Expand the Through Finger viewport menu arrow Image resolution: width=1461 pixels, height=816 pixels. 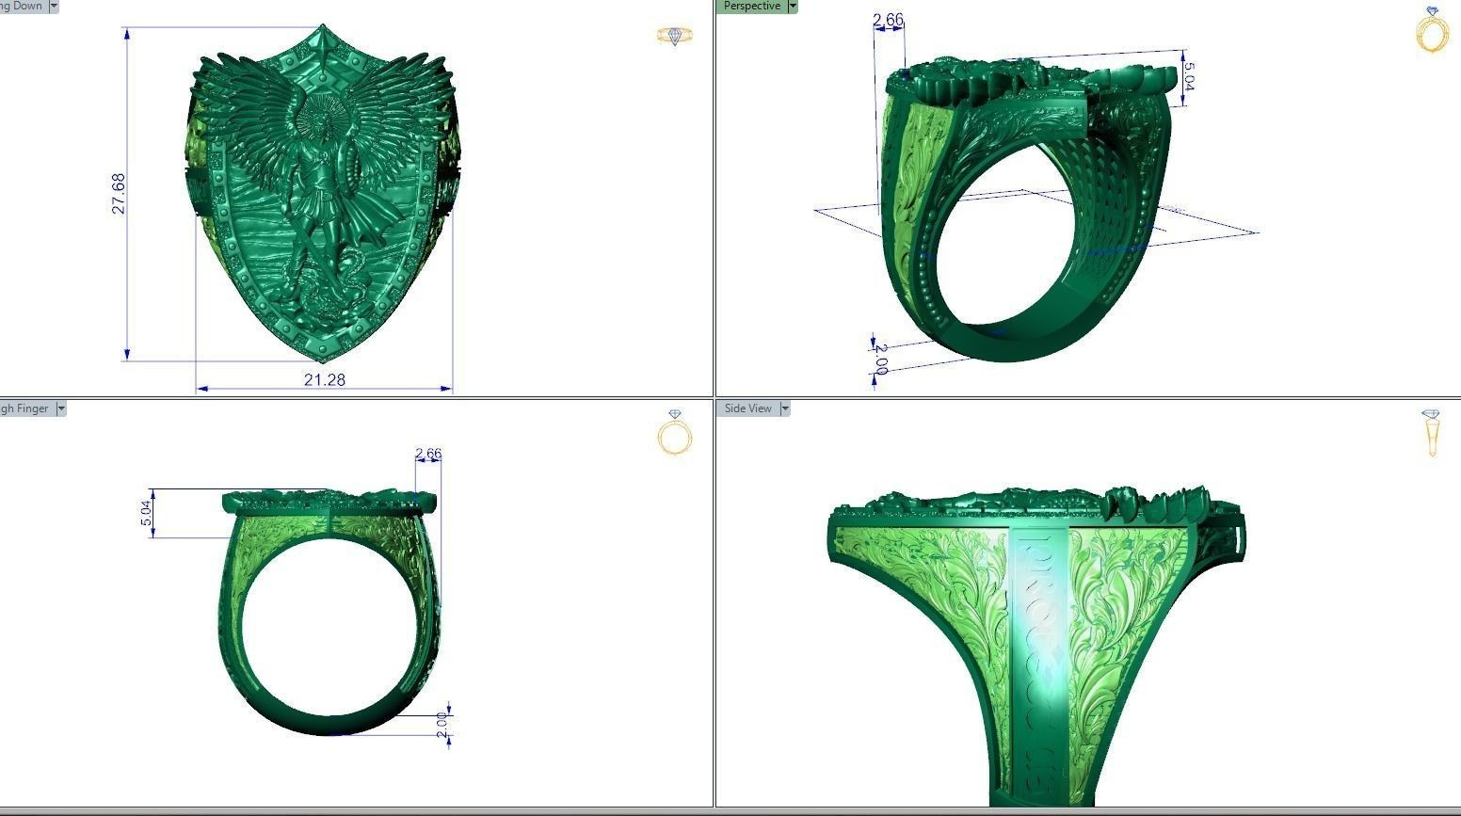point(61,408)
